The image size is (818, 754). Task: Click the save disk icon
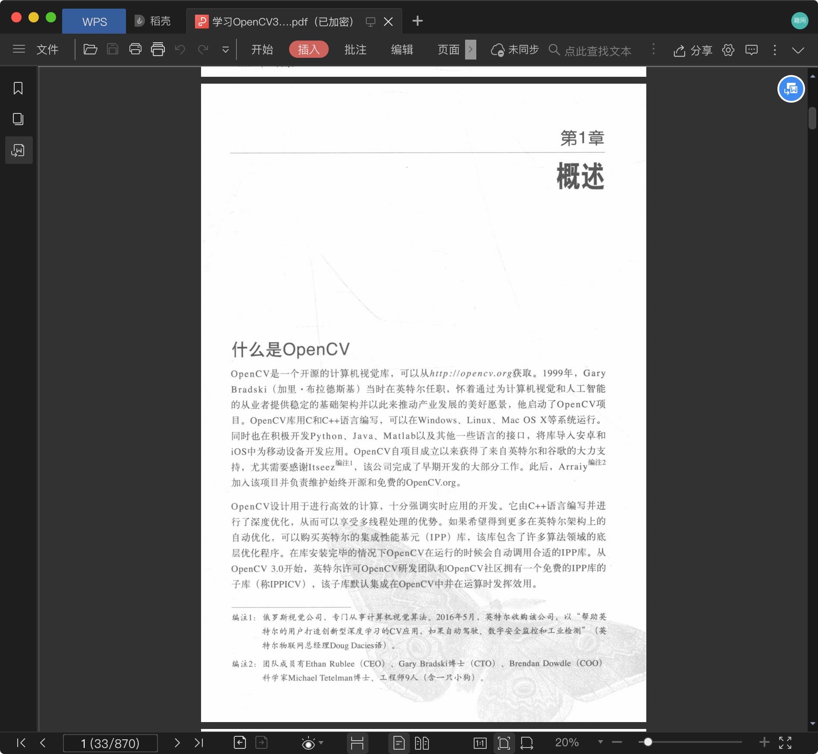[x=113, y=49]
